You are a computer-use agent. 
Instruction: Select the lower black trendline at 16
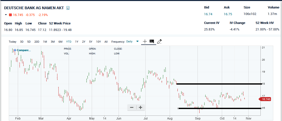[x=220, y=108]
